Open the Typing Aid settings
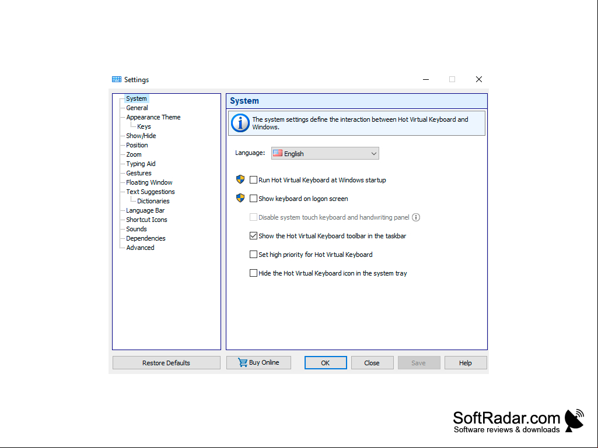 [x=141, y=164]
